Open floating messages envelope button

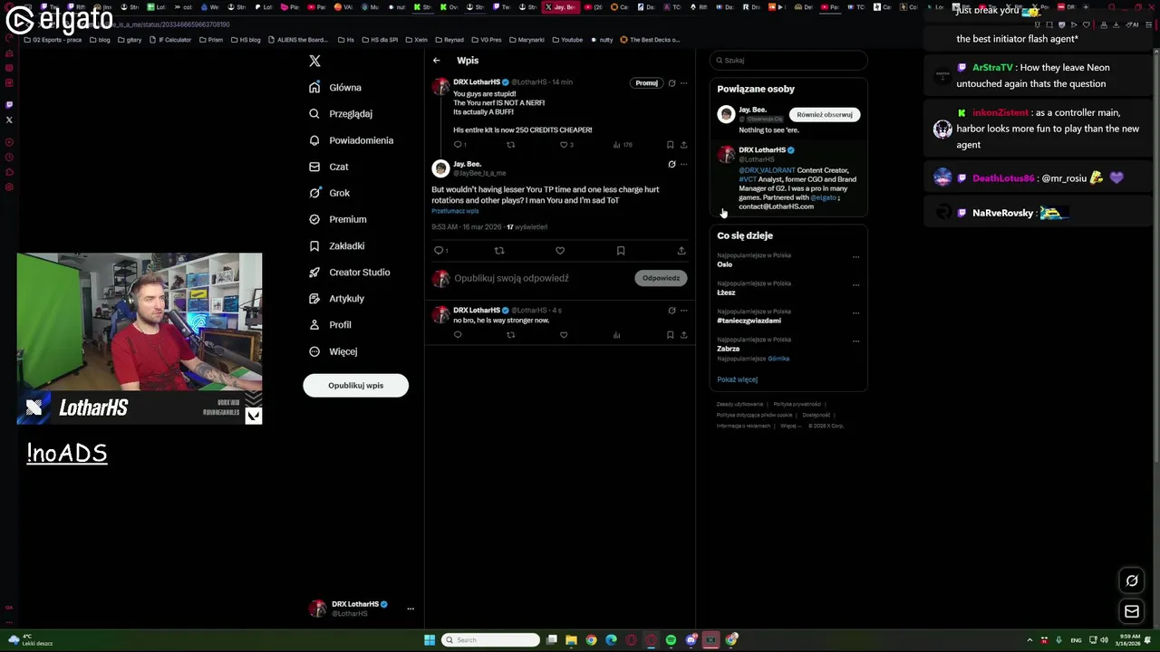coord(1132,611)
